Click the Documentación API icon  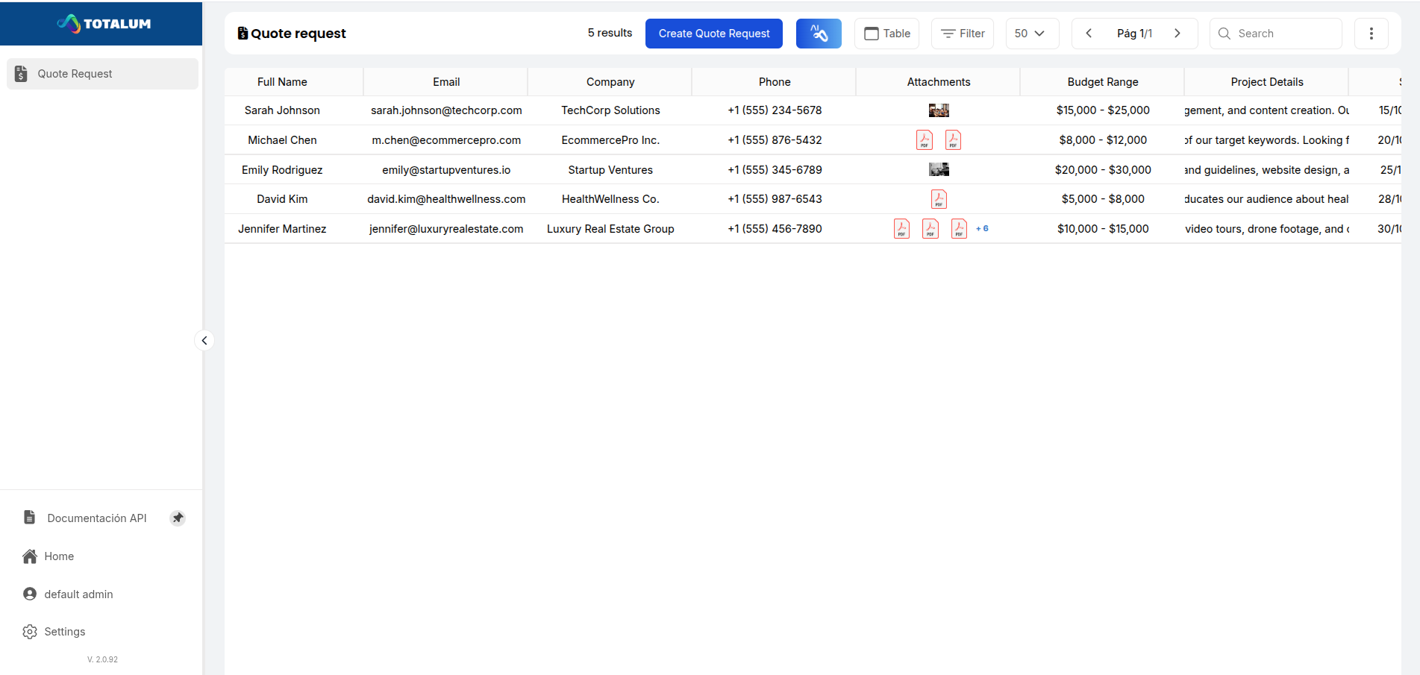pos(29,517)
